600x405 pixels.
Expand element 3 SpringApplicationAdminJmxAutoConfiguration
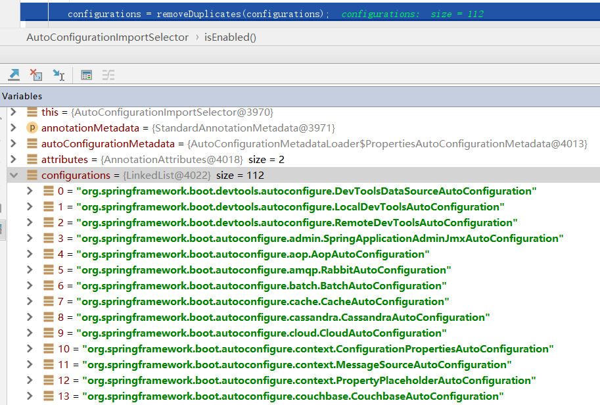tap(30, 238)
